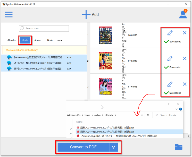Select the Amazon.co.jp限定 azw book in library
Image resolution: width=192 pixels, height=157 pixels.
pos(44,57)
